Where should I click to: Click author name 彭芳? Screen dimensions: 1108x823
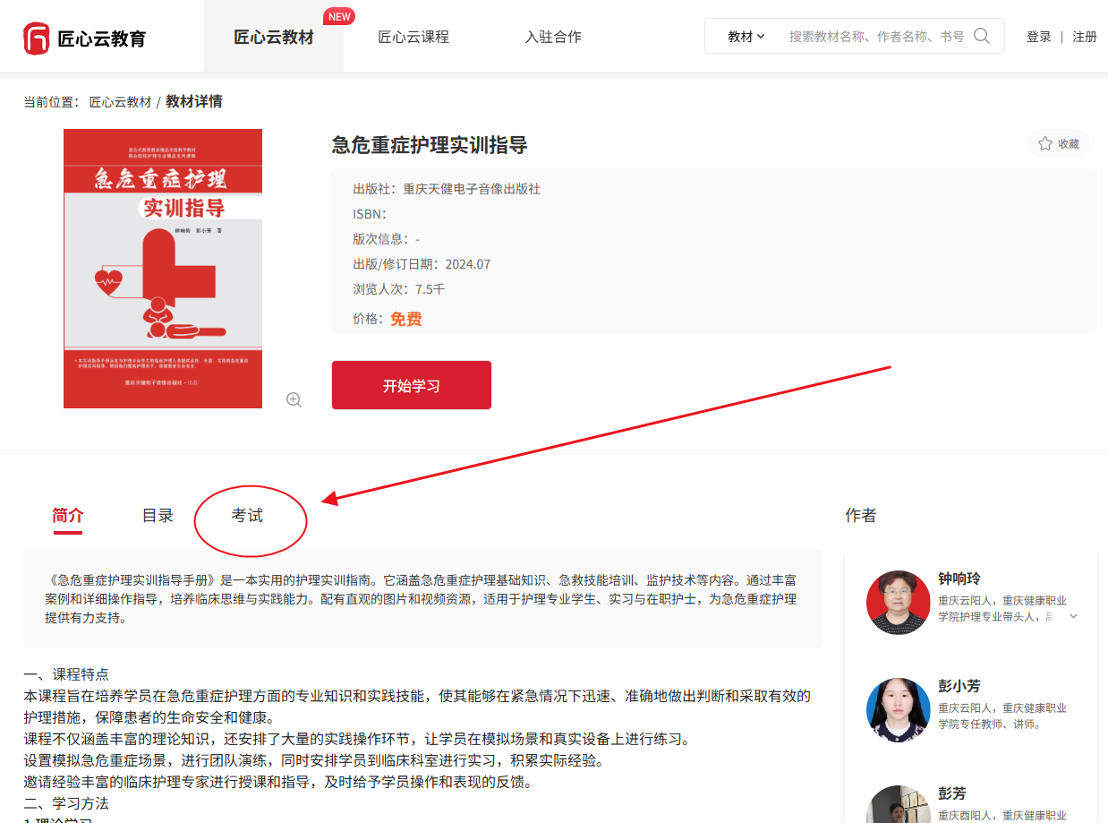(x=952, y=793)
